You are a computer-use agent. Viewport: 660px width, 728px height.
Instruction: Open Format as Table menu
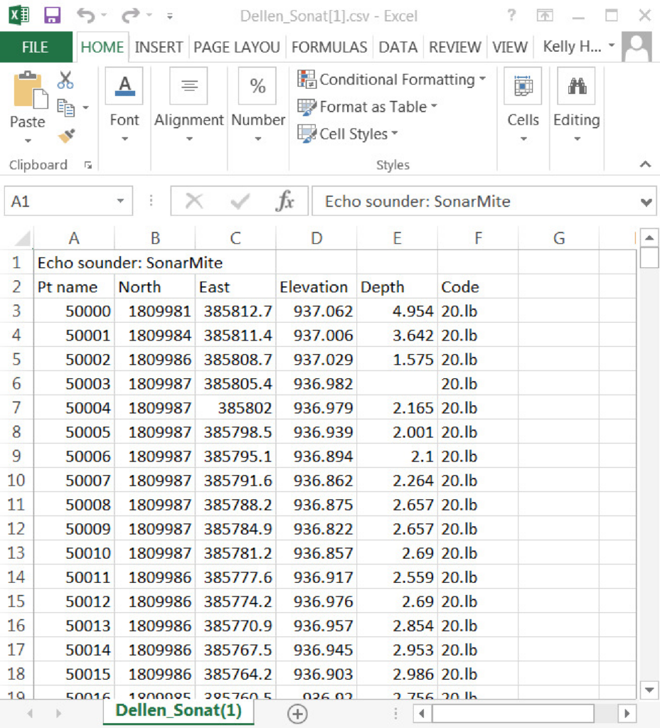point(368,107)
